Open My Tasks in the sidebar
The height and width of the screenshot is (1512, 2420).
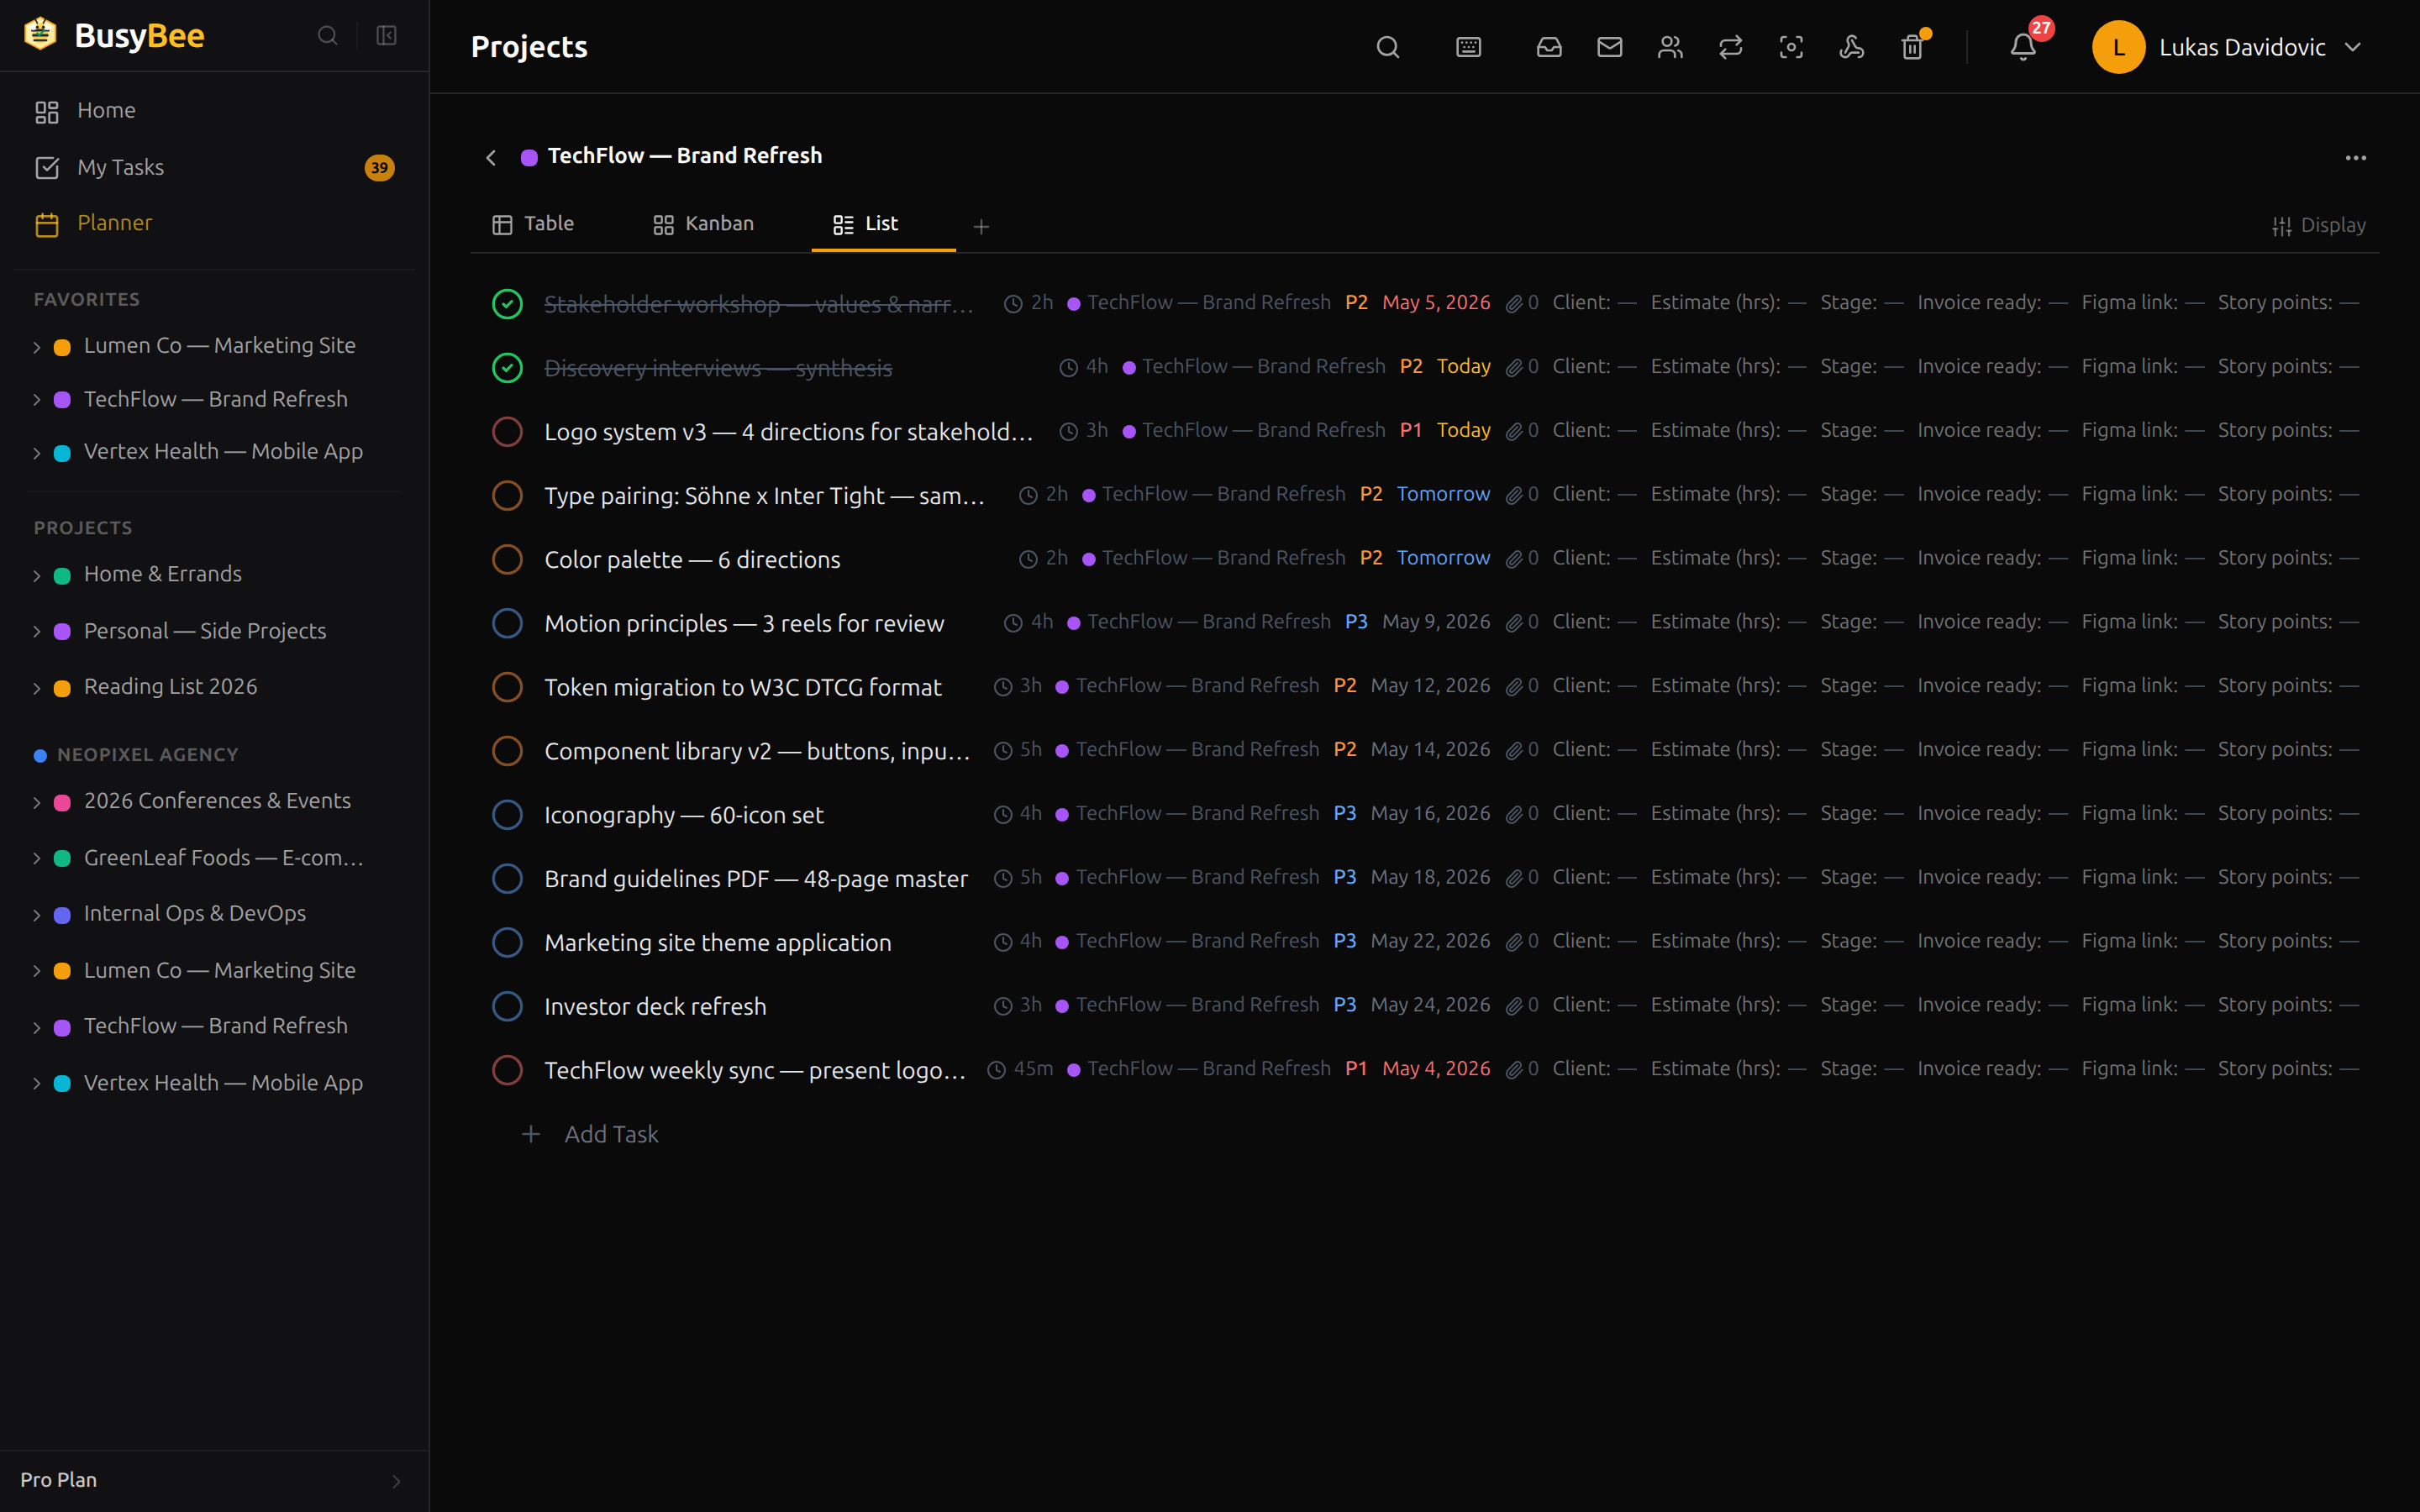pos(215,168)
